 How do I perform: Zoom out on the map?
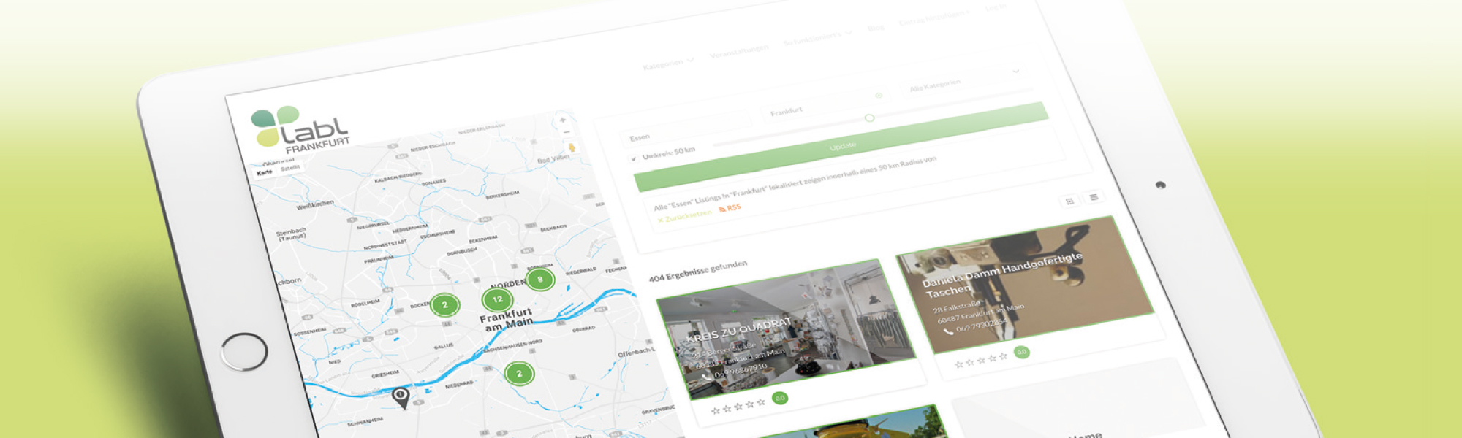click(567, 132)
